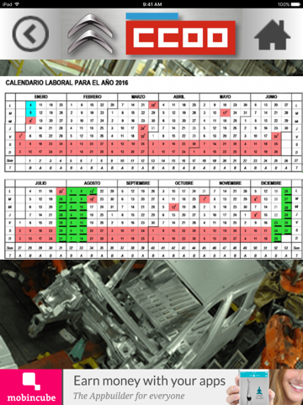Select the DICIEMBRE month header
The width and height of the screenshot is (303, 405).
click(x=271, y=183)
